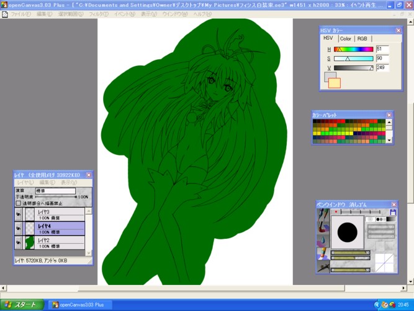
Task: Open the ウインドウ(W) menu
Action: pos(175,14)
